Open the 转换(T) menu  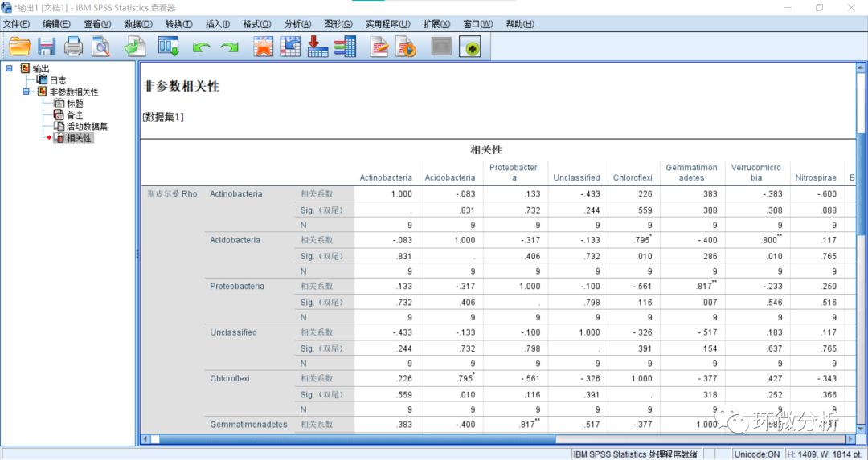tap(178, 24)
